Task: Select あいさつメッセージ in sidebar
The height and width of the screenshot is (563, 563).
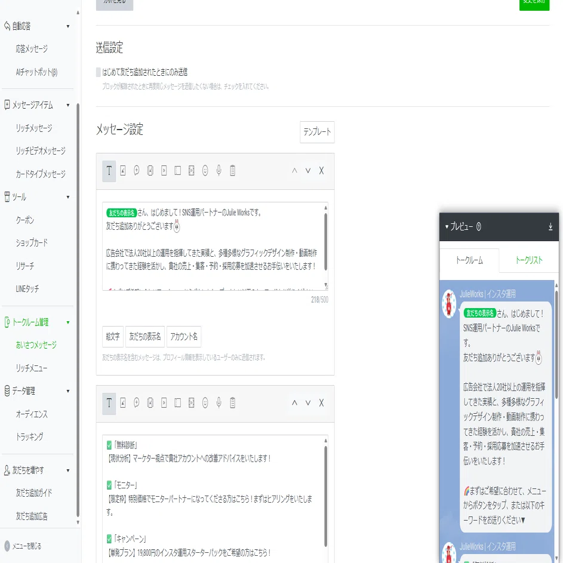Action: point(36,345)
